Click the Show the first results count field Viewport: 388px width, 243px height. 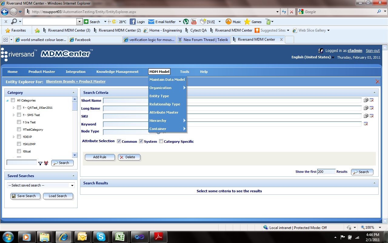[326, 172]
